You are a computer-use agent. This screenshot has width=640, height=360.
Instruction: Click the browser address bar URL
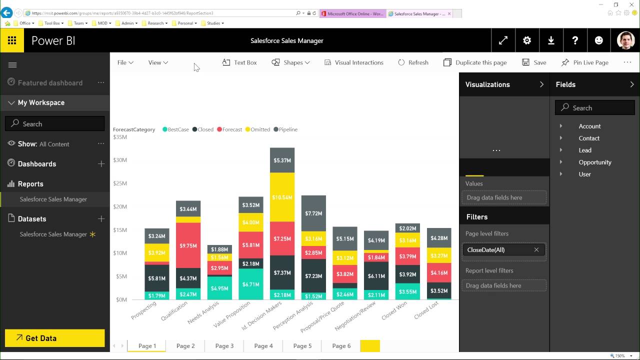point(122,13)
